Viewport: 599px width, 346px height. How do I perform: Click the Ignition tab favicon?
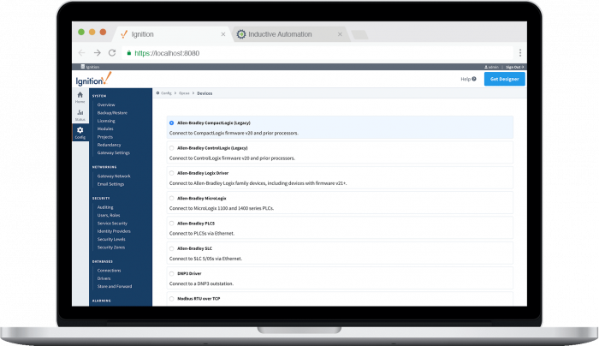124,34
